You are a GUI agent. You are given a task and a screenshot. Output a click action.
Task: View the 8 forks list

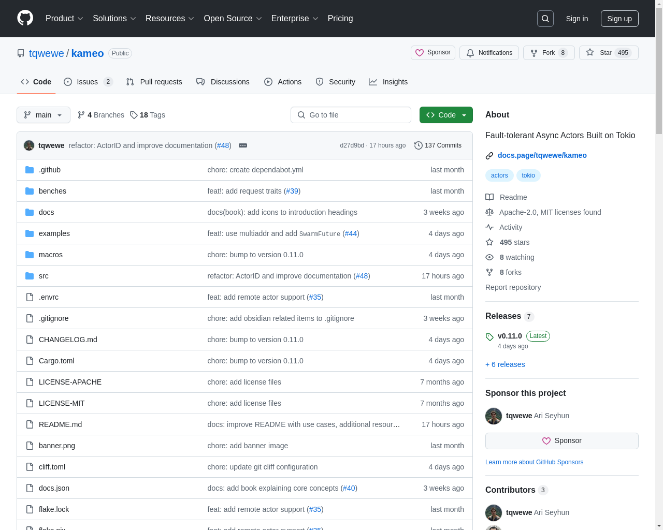pyautogui.click(x=504, y=272)
